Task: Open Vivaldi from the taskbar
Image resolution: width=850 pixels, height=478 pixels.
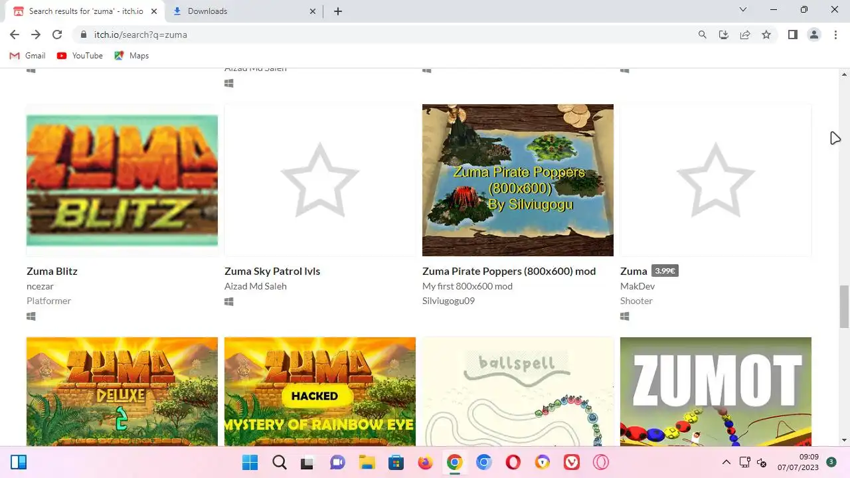Action: tap(571, 462)
